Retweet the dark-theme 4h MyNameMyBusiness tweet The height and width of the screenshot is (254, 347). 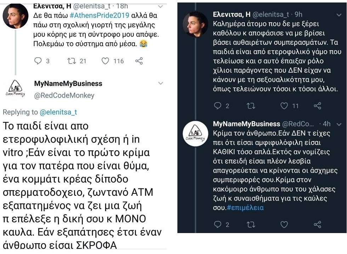[251, 224]
